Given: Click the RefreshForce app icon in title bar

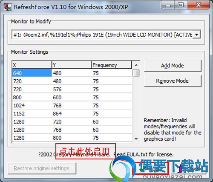Looking at the screenshot, I should (8, 7).
